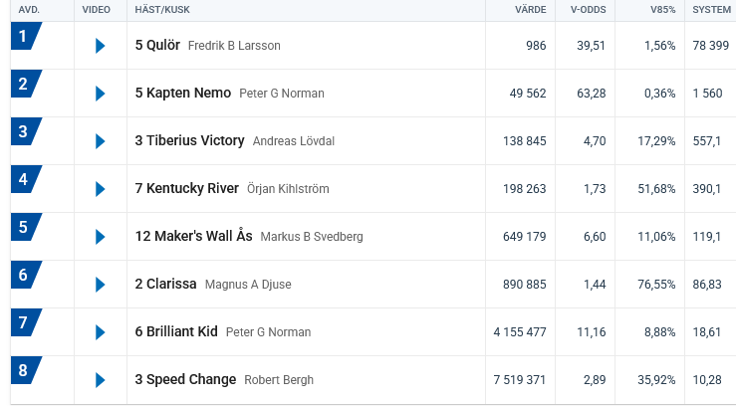736x406 pixels.
Task: Play the Tiberius Victory race video
Action: (100, 141)
